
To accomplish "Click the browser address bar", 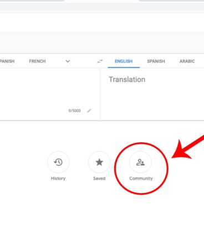I will (x=102, y=7).
